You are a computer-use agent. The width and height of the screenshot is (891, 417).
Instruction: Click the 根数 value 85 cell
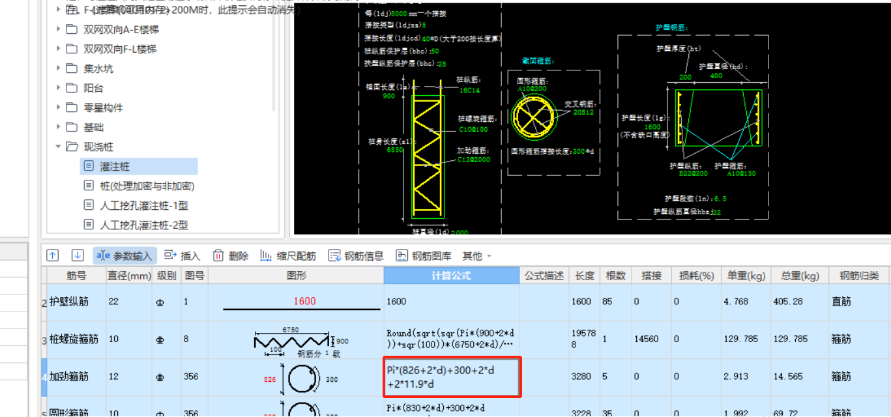click(x=616, y=302)
